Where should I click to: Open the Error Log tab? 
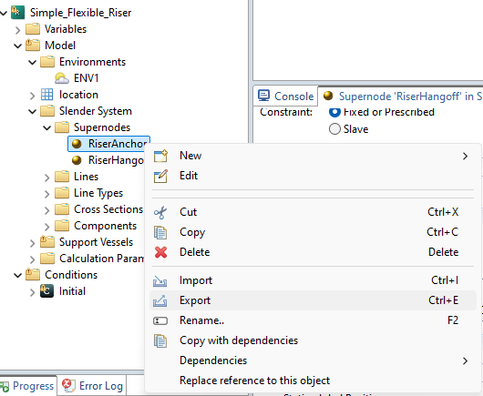(x=92, y=386)
